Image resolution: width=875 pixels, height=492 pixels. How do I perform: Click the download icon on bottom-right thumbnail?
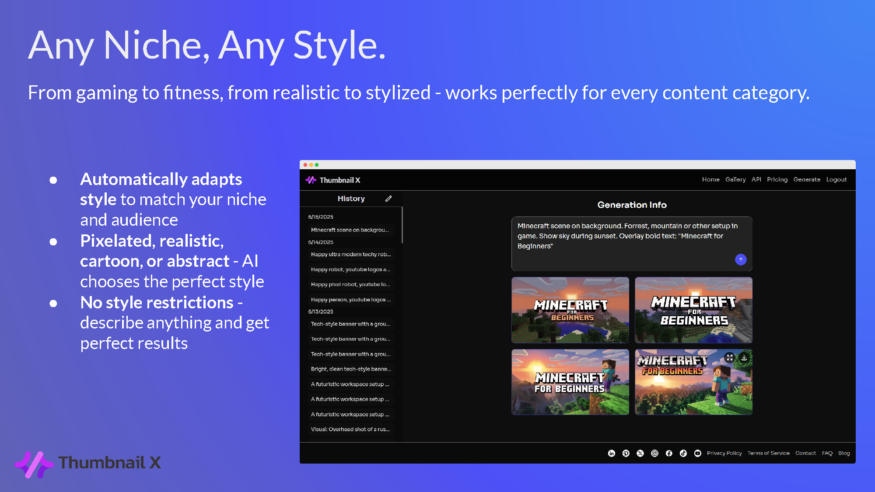pos(744,358)
